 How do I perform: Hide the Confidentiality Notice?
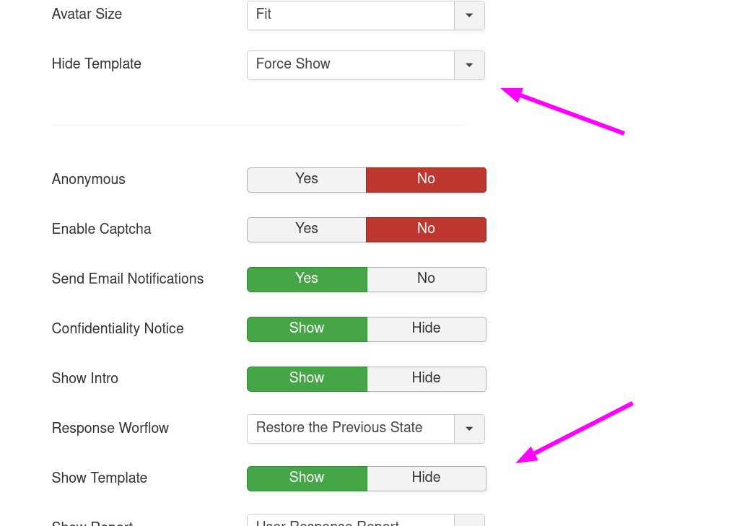426,329
